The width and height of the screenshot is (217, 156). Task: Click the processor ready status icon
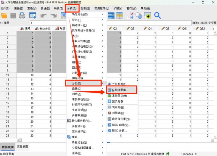[168, 154]
